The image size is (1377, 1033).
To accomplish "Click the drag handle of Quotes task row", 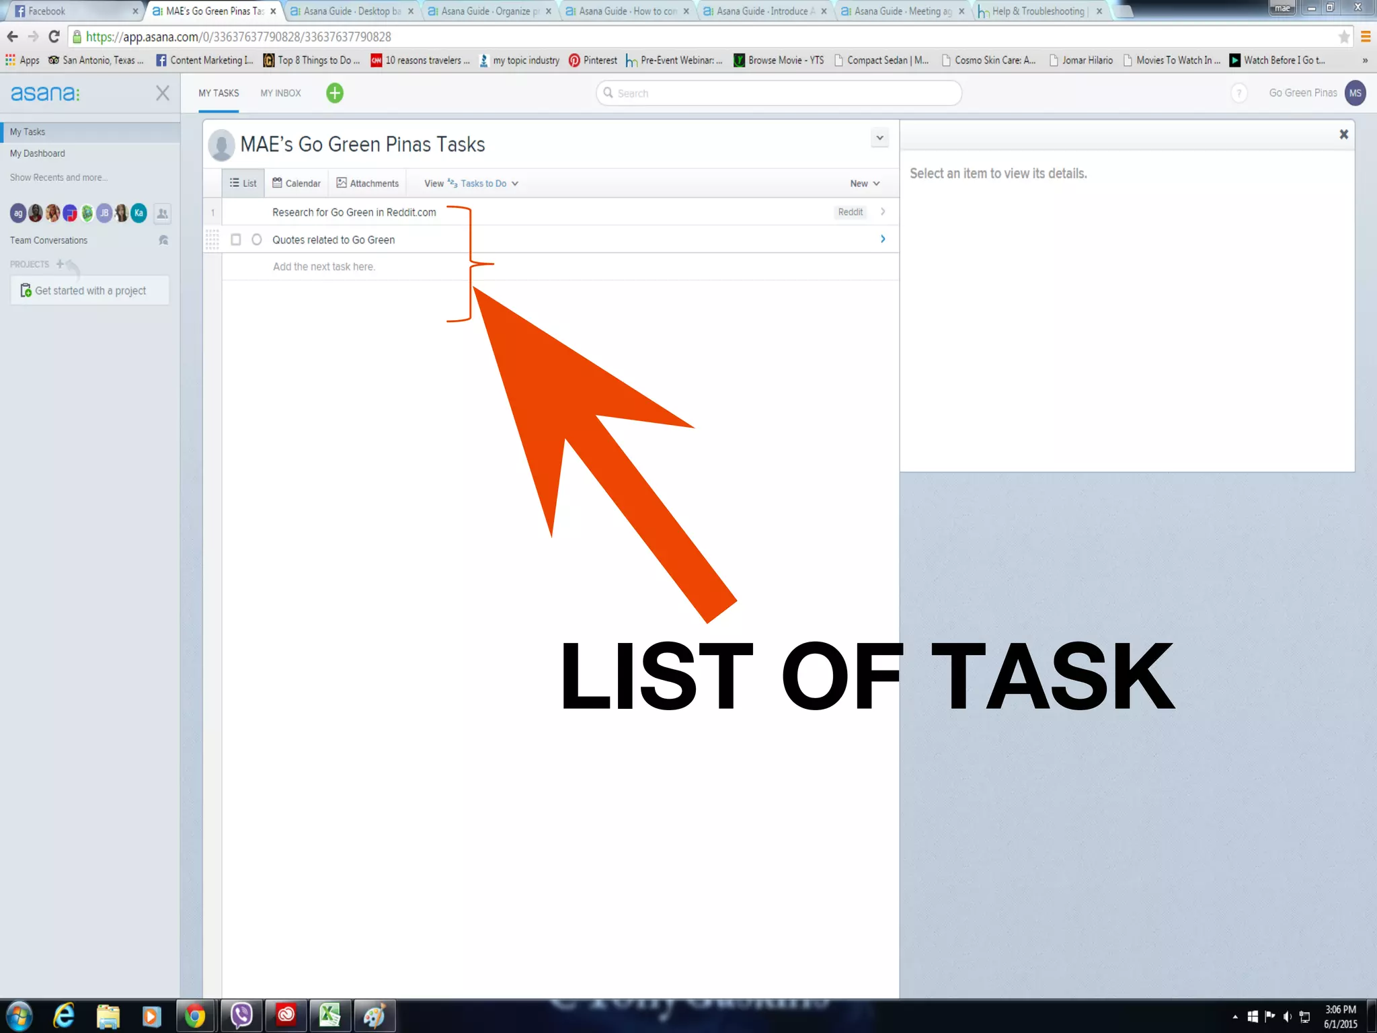I will 212,239.
